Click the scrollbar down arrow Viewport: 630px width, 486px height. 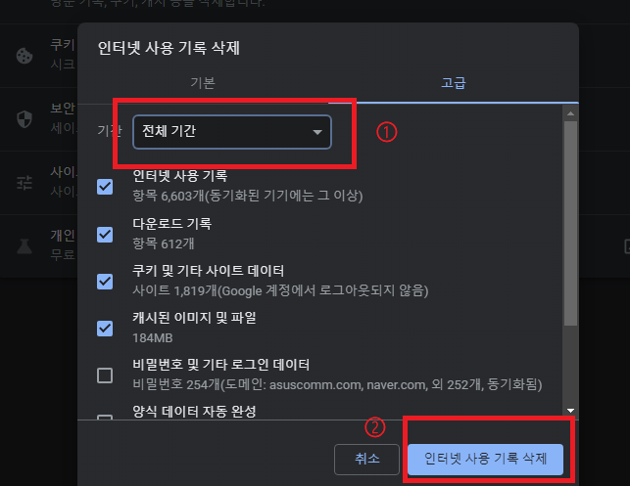(570, 410)
